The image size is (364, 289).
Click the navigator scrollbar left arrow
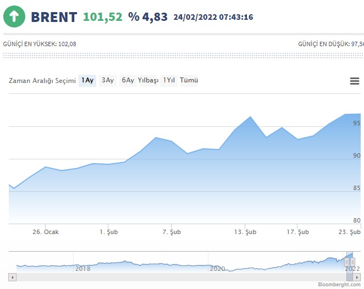(x=12, y=277)
